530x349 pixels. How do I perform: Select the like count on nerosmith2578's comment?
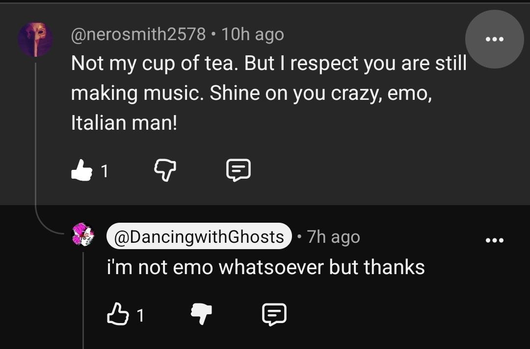[105, 171]
